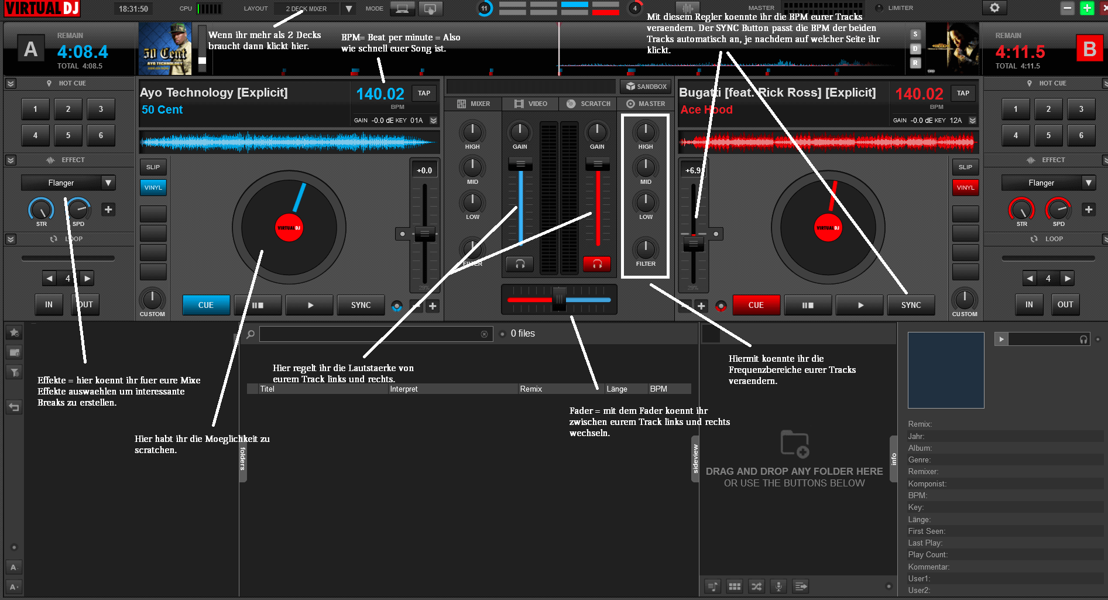Switch to the SCRATCH tab
This screenshot has height=600, width=1108.
coord(588,104)
